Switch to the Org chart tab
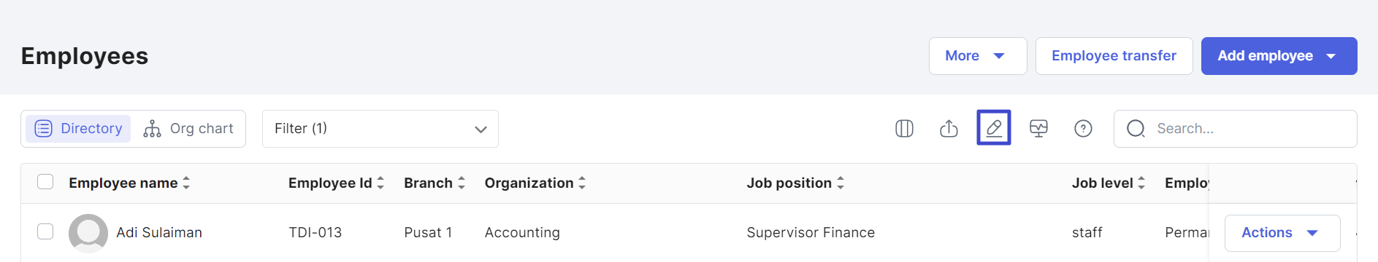This screenshot has width=1378, height=262. point(188,129)
